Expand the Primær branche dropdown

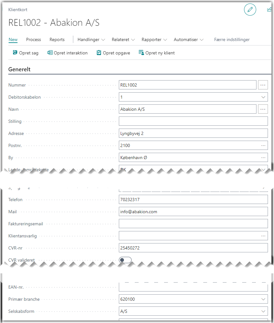pyautogui.click(x=263, y=299)
